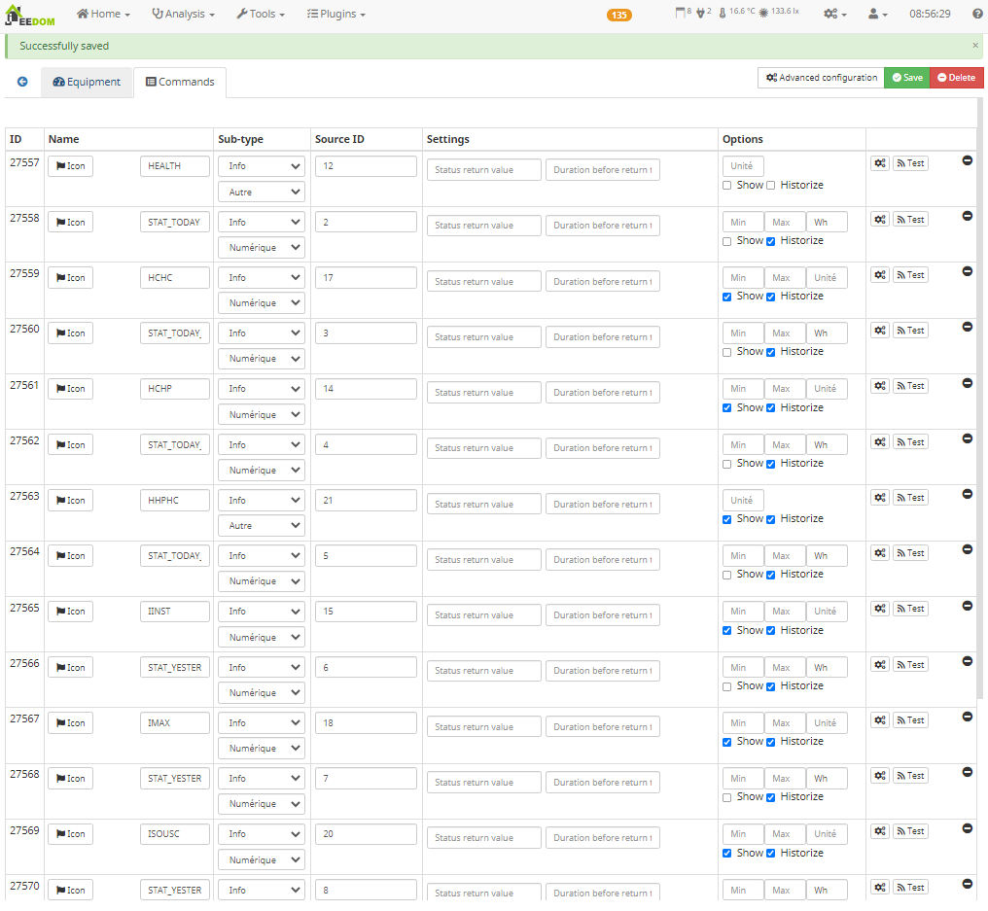The height and width of the screenshot is (911, 988).
Task: Click the back arrow next to Equipment tab
Action: coord(22,83)
